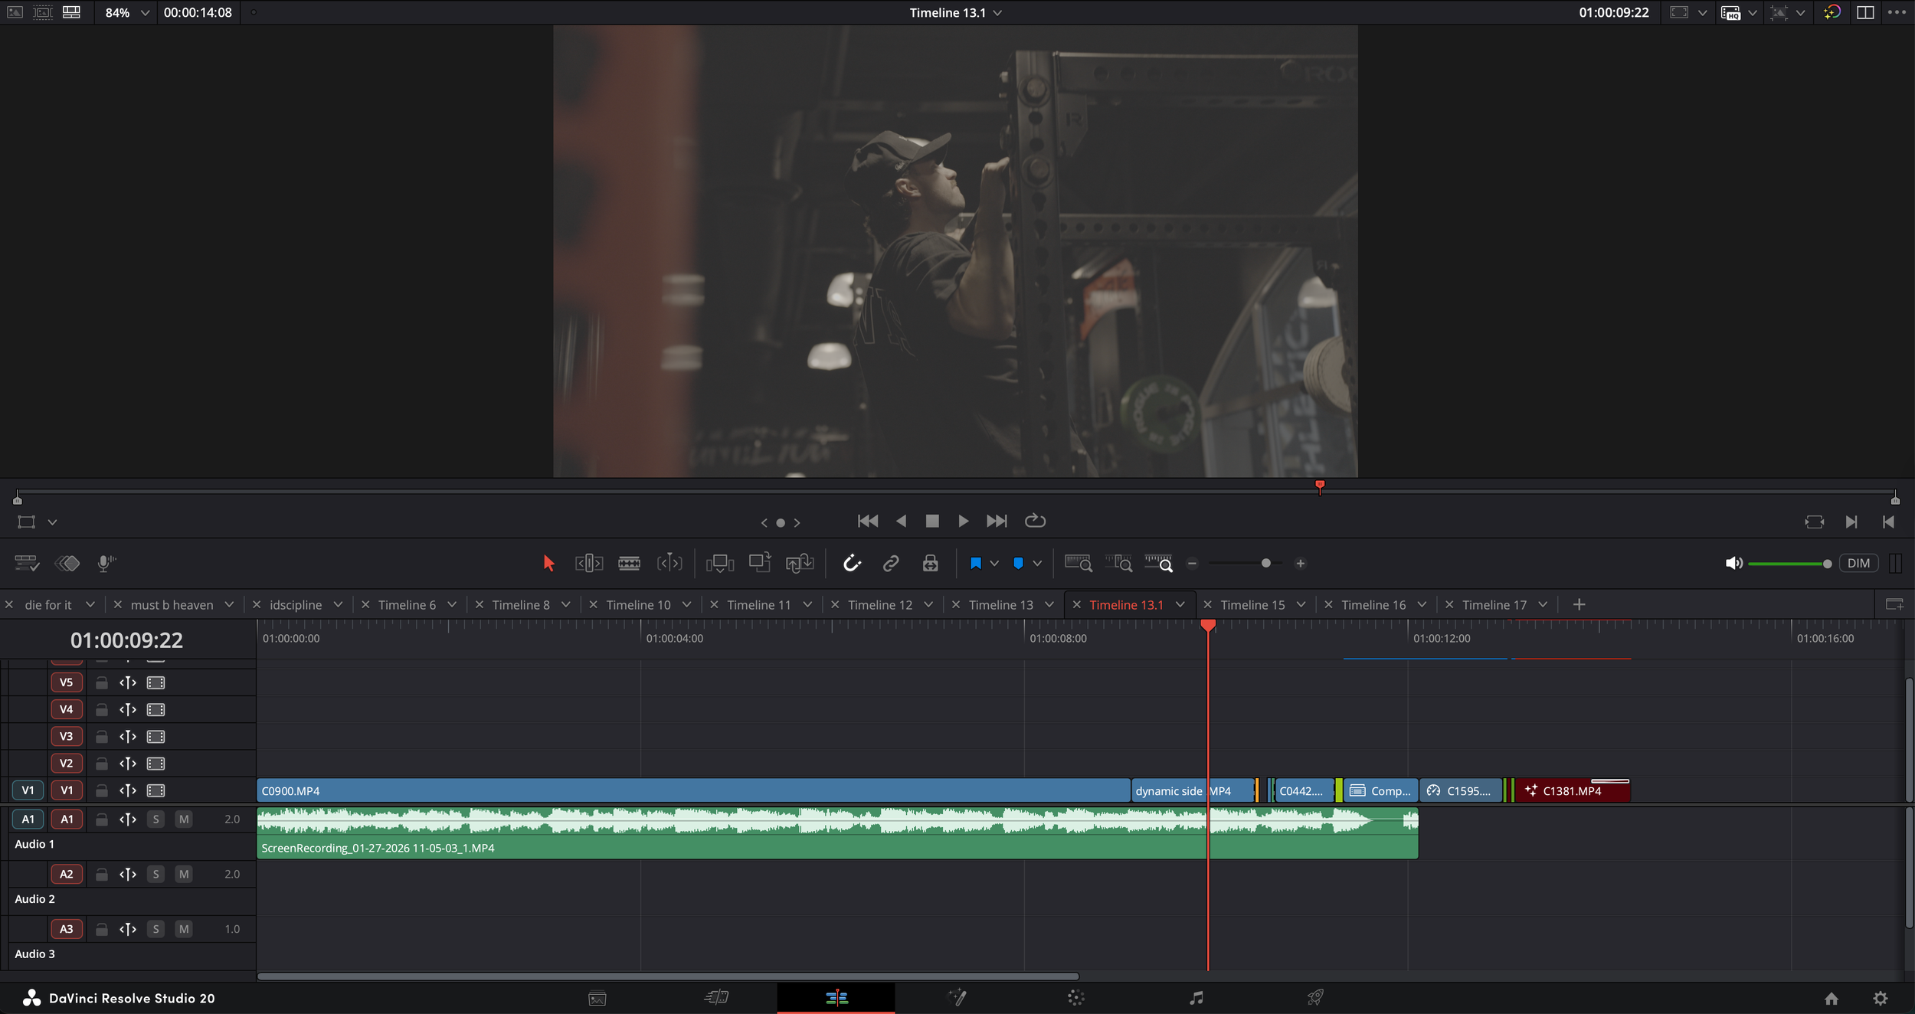This screenshot has height=1014, width=1915.
Task: Open the viewer zoom 84% dropdown
Action: (145, 13)
